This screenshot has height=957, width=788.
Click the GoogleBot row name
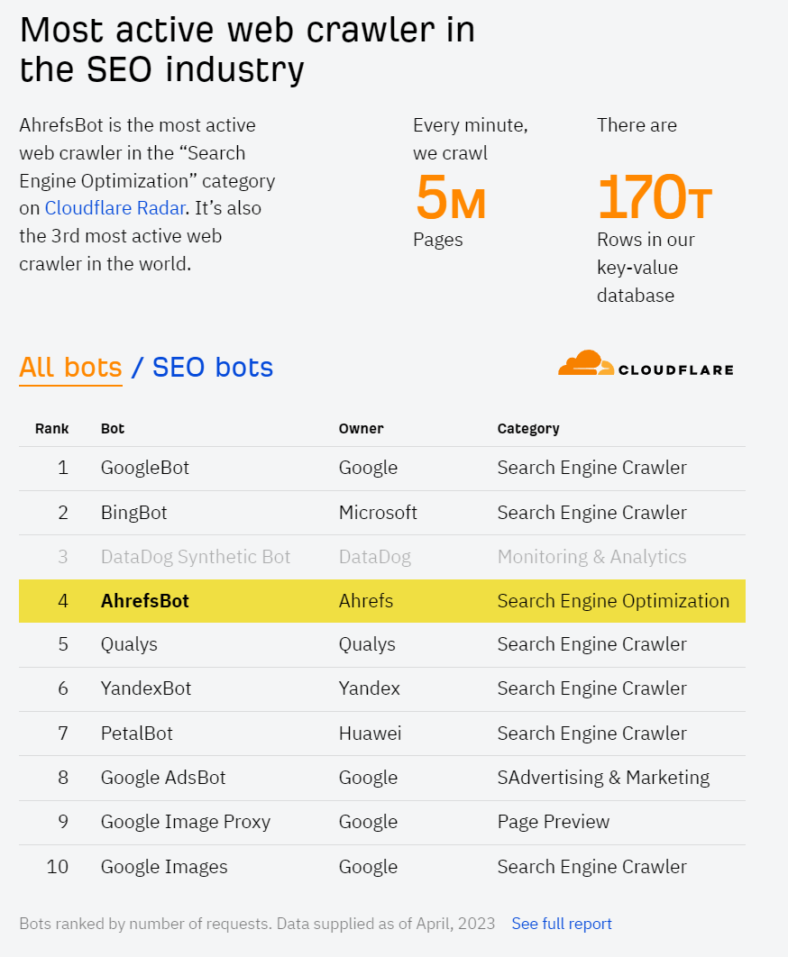pyautogui.click(x=145, y=468)
